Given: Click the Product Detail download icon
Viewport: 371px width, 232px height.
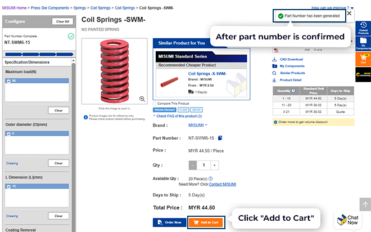Looking at the screenshot, I should pos(274,80).
